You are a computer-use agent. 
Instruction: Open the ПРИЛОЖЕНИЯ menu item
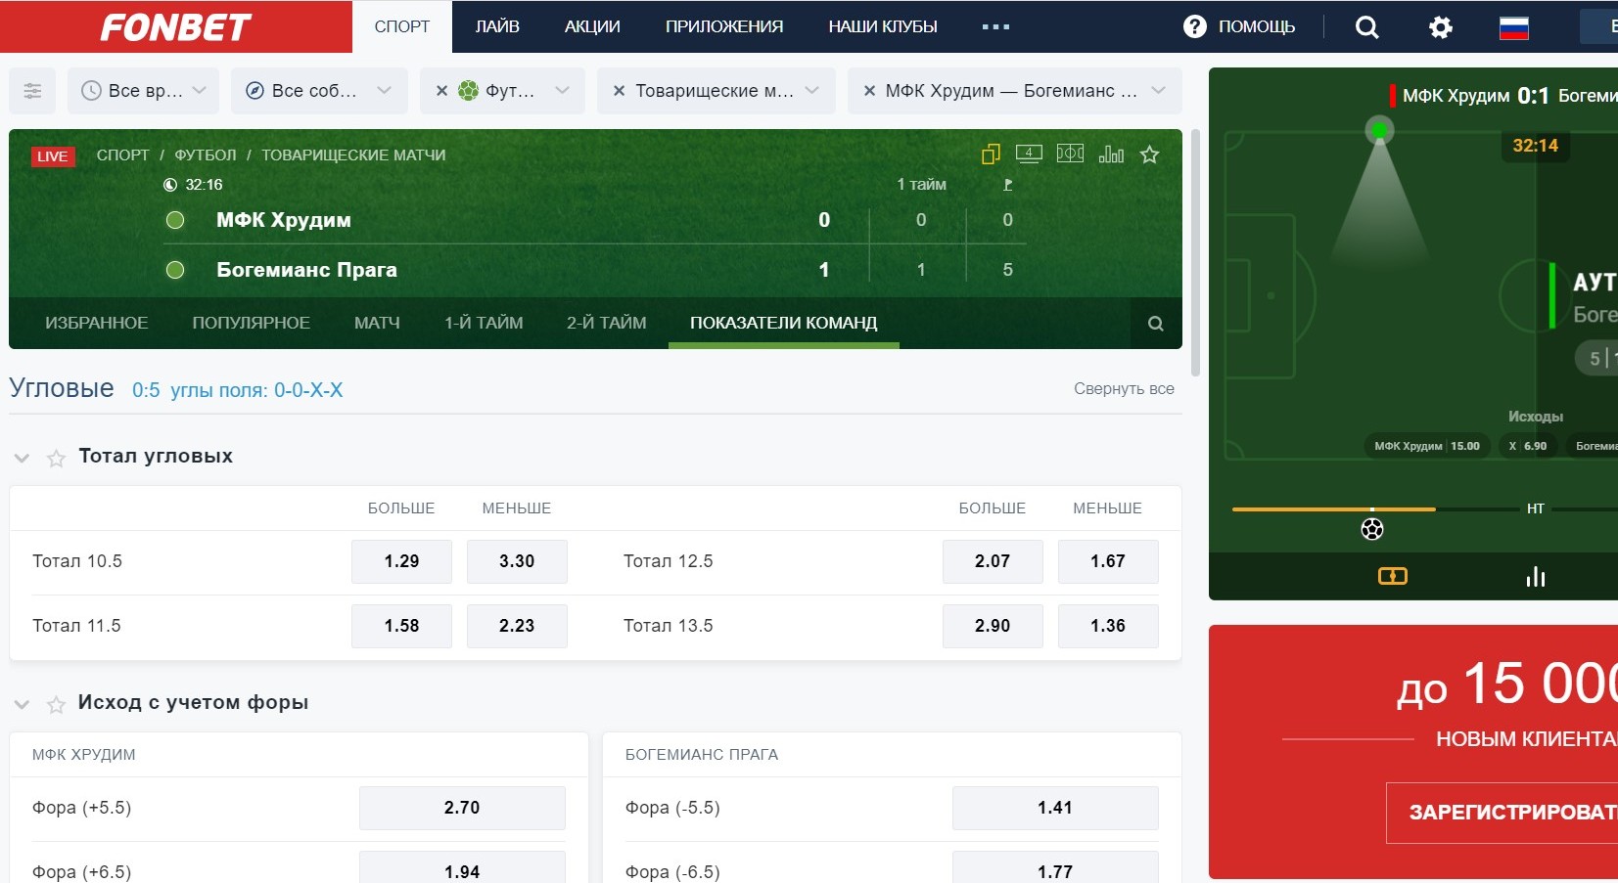(x=724, y=26)
